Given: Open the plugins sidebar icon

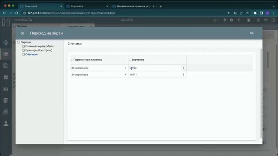Looking at the screenshot, I should click(6, 77).
